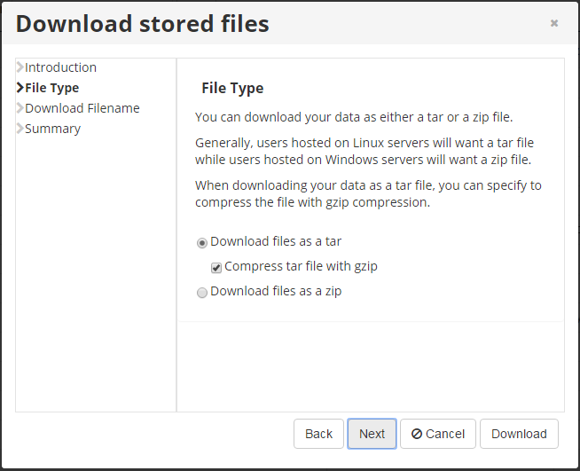Choose the zip download radio button
The image size is (580, 471).
[202, 292]
